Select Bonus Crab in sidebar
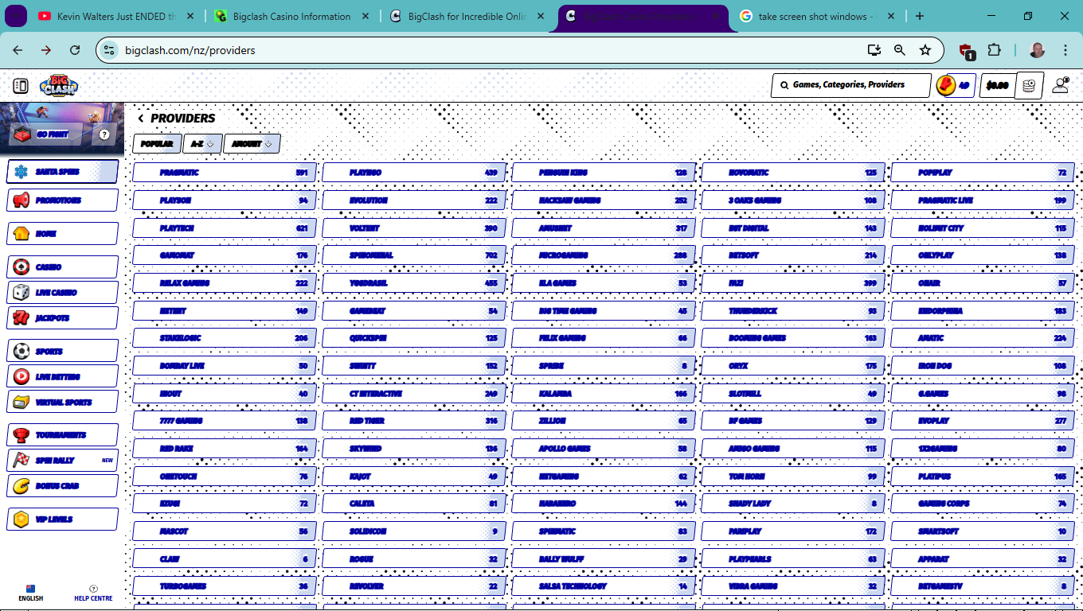The height and width of the screenshot is (611, 1083). coord(62,486)
